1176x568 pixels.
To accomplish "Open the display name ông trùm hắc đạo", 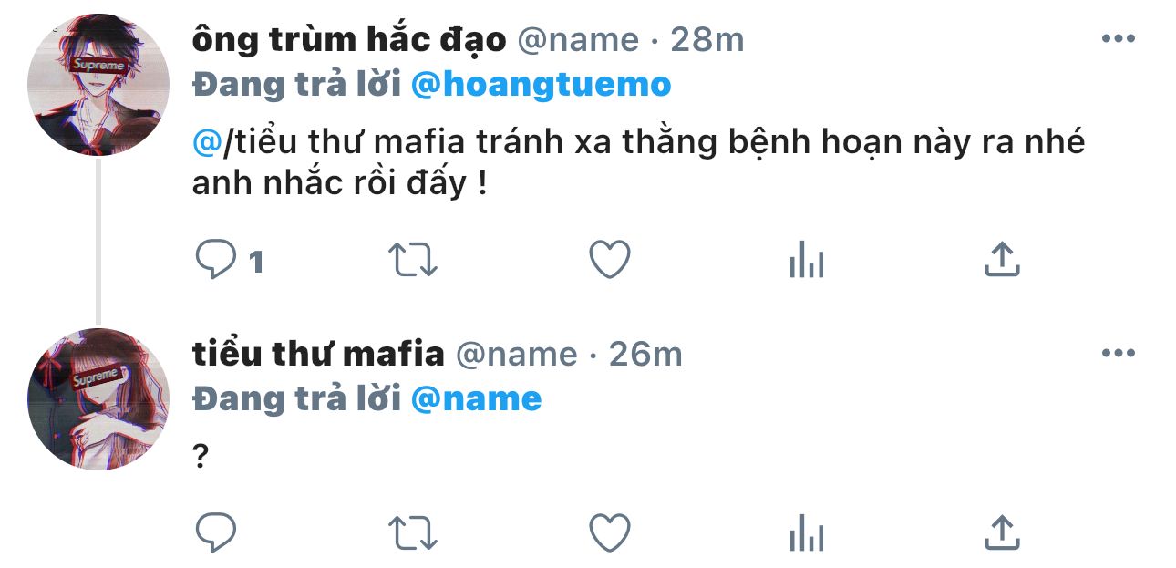I will pyautogui.click(x=349, y=40).
